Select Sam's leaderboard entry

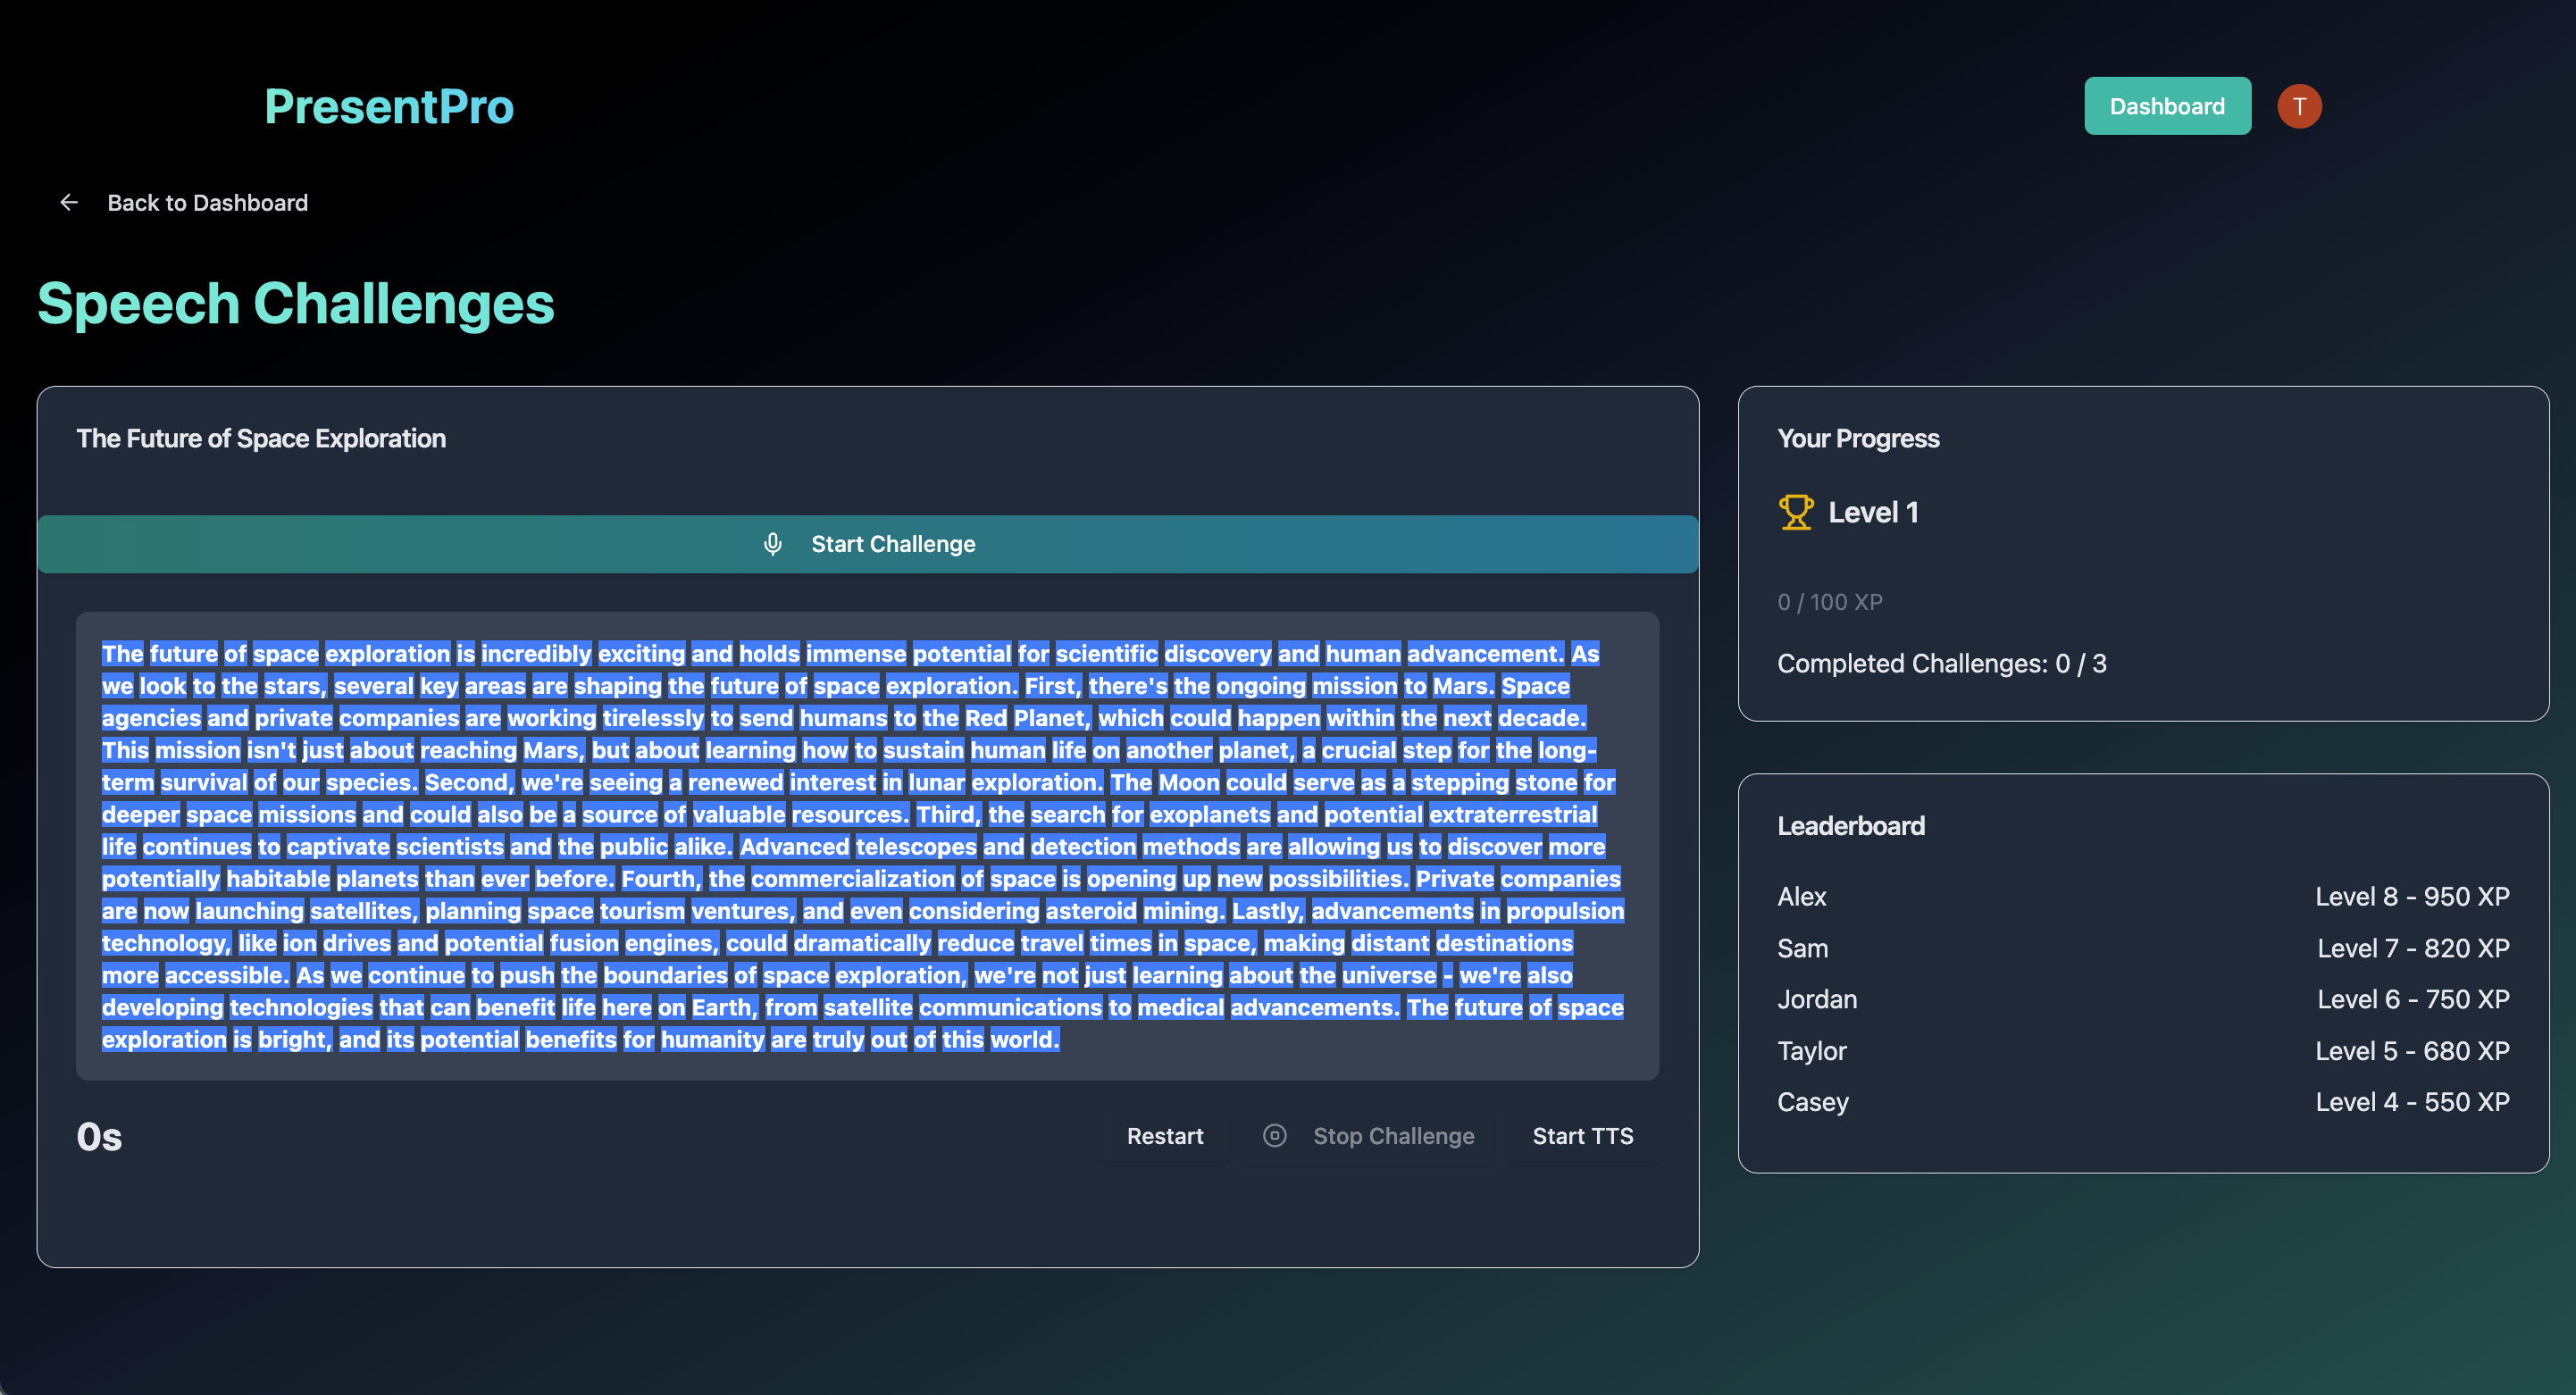point(1802,948)
